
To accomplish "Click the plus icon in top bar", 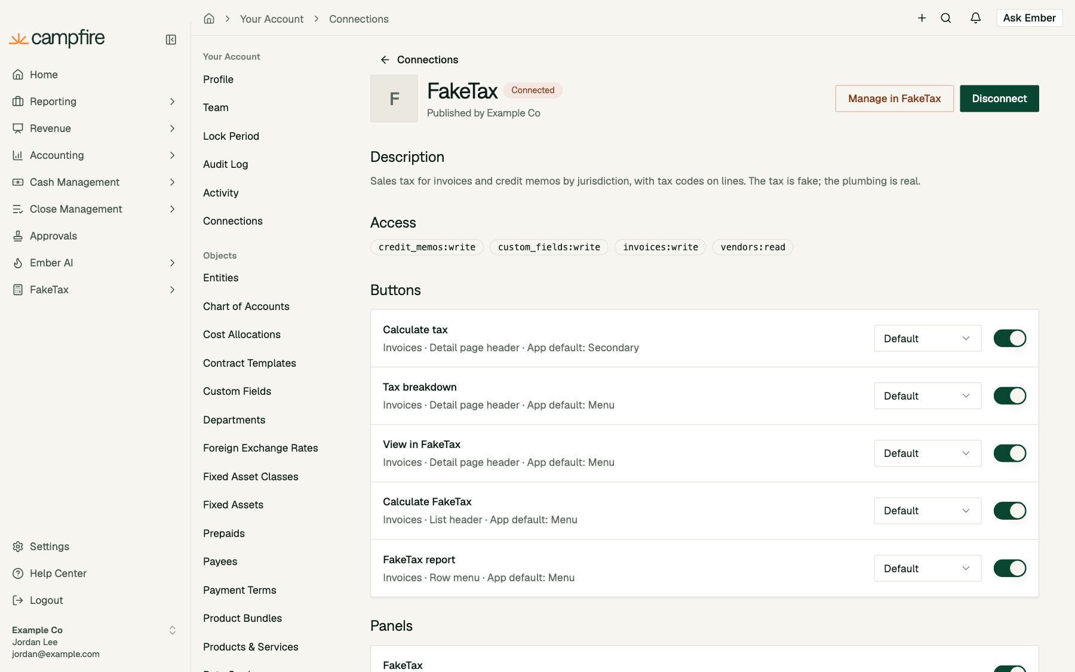I will pos(922,18).
